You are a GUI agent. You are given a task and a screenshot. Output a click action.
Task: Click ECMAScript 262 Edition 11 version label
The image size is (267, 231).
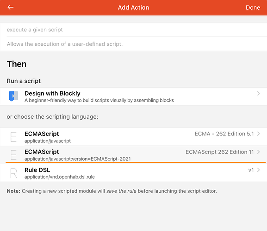point(220,152)
